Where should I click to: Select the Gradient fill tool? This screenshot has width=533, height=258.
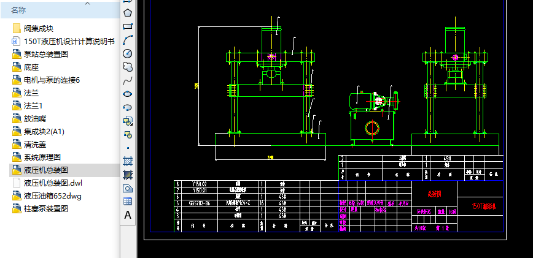pos(128,175)
